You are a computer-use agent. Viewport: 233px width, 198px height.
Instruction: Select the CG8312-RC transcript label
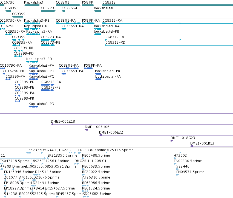pyautogui.click(x=115, y=37)
